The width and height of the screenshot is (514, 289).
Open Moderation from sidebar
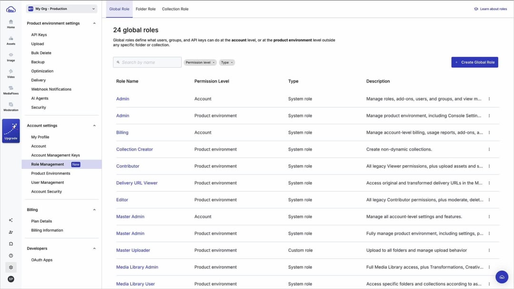tap(11, 107)
